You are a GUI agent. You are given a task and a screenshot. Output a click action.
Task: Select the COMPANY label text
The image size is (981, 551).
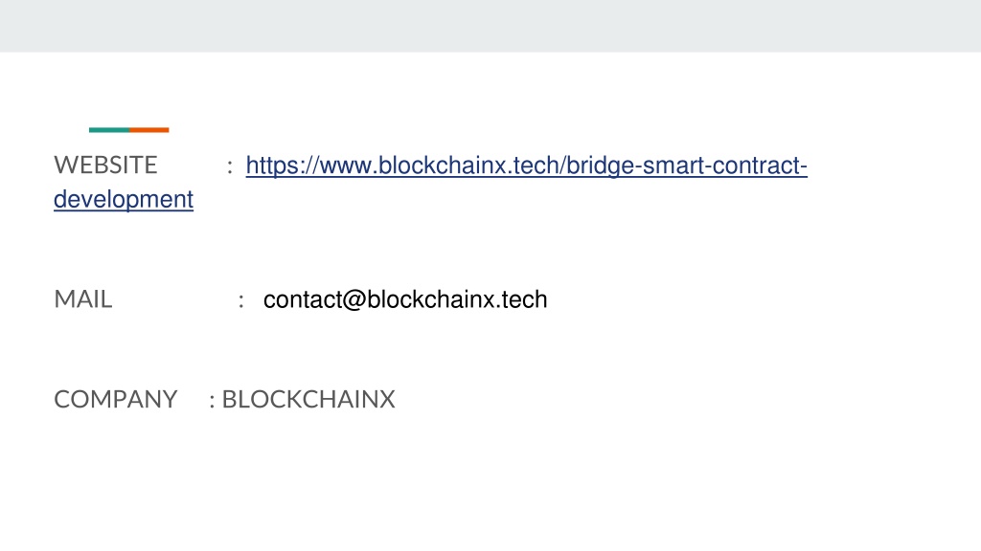[x=115, y=399]
